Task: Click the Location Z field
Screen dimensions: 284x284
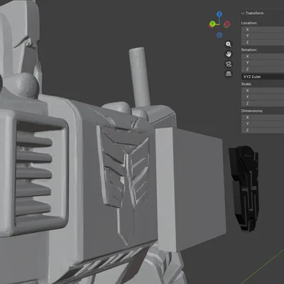Action: pos(263,43)
